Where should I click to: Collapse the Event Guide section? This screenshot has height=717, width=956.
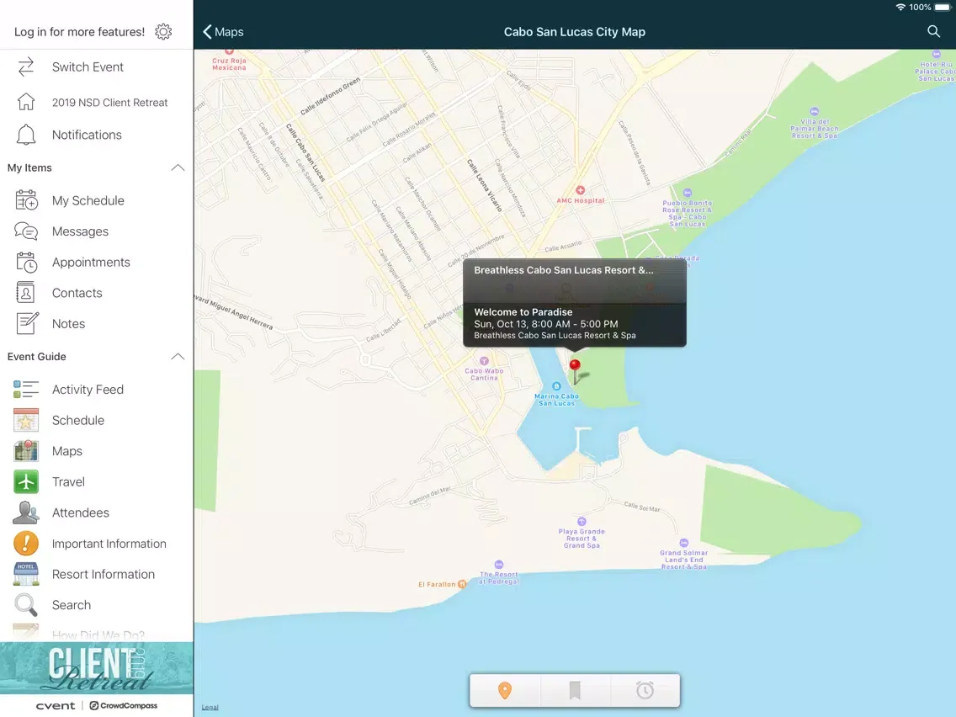tap(178, 357)
